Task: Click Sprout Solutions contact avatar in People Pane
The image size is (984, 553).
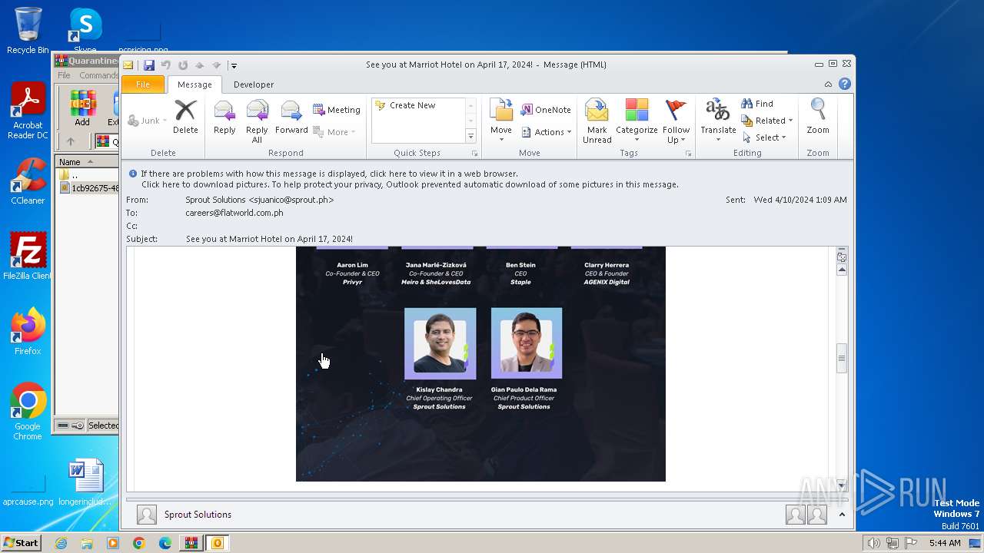Action: [x=147, y=515]
